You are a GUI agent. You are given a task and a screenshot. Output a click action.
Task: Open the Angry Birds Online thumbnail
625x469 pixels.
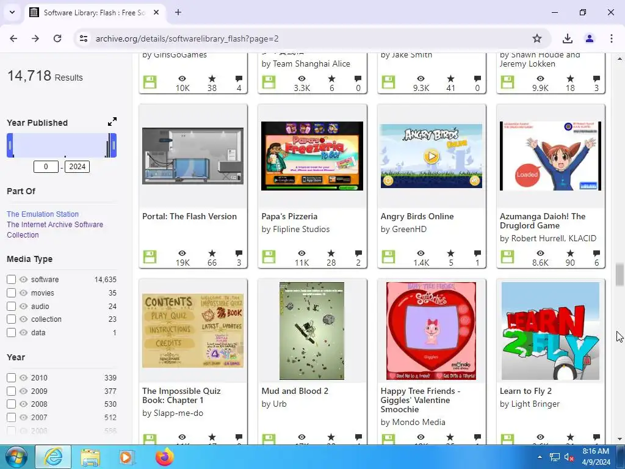(432, 156)
